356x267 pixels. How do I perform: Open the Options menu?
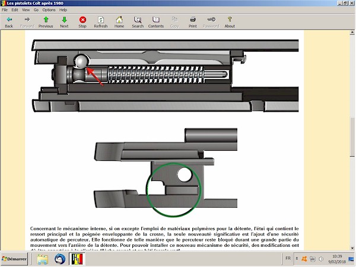pyautogui.click(x=49, y=10)
